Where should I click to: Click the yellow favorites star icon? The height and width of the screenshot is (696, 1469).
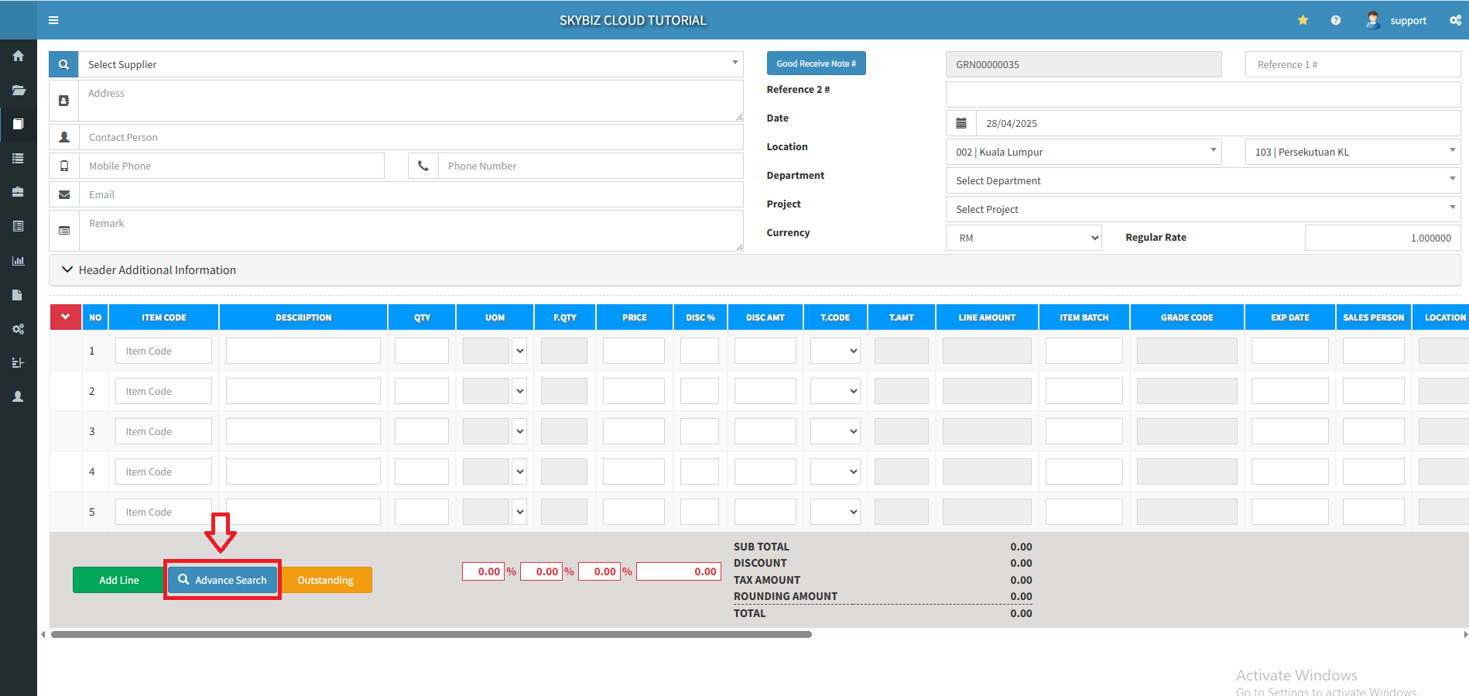(x=1303, y=20)
